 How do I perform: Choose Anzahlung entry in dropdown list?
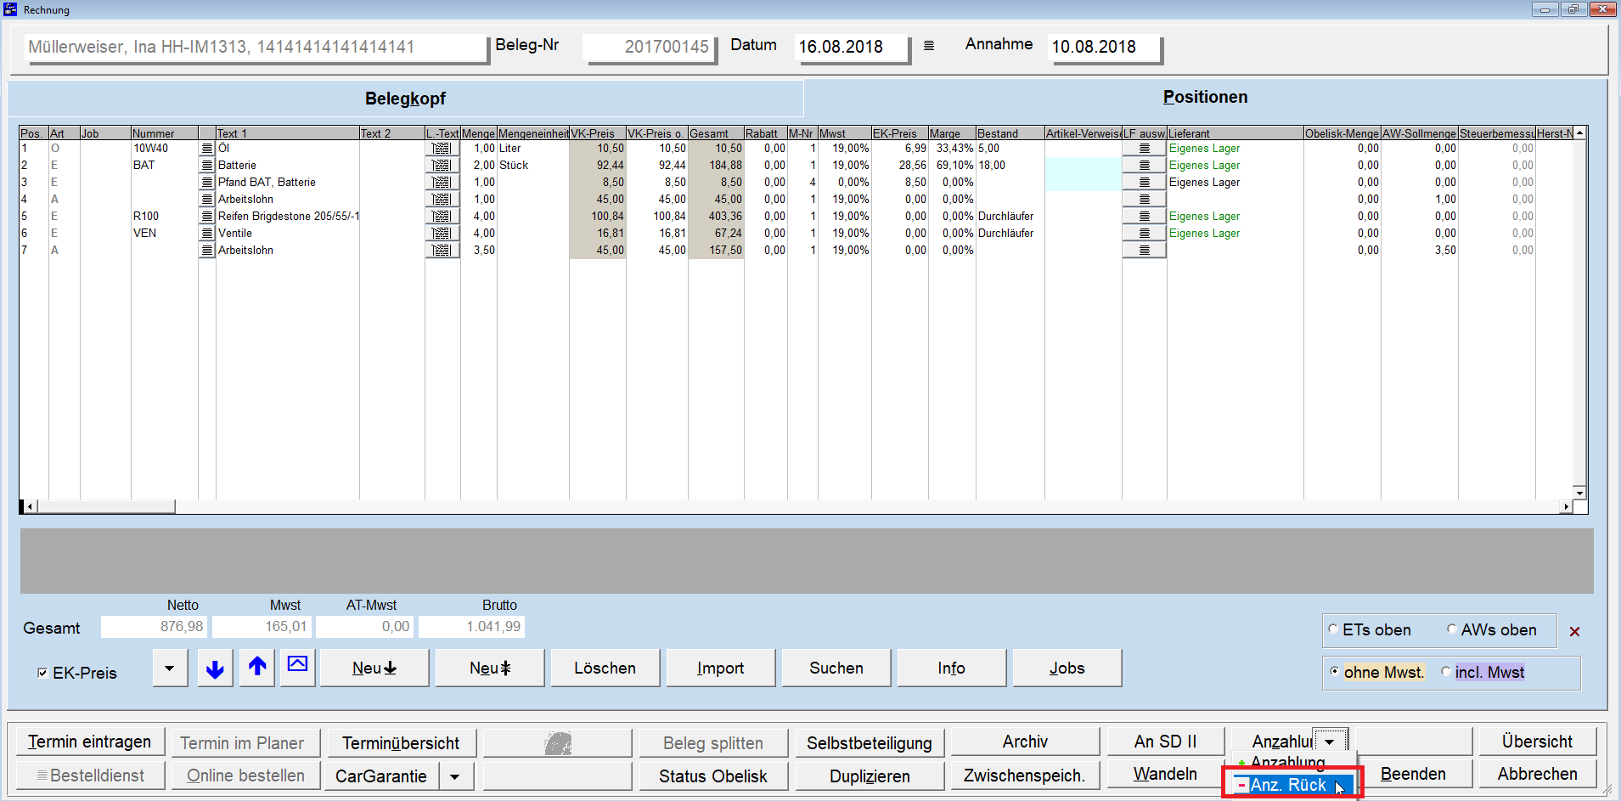click(1287, 762)
